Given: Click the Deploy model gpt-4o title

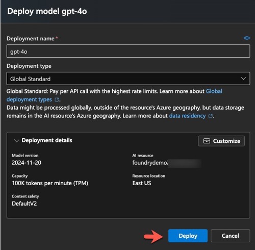Looking at the screenshot, I should 47,11.
